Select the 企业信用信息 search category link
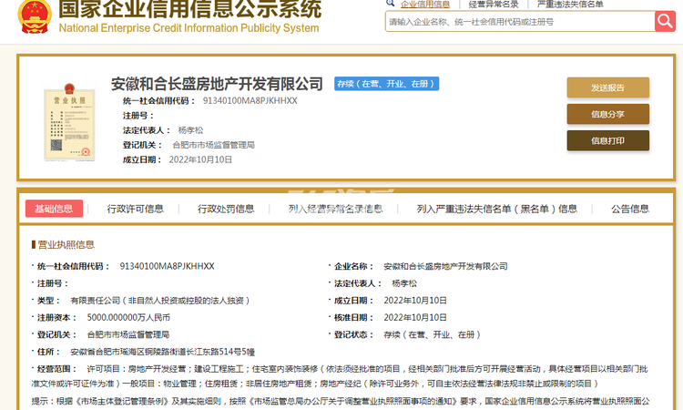The height and width of the screenshot is (410, 683). click(x=425, y=5)
